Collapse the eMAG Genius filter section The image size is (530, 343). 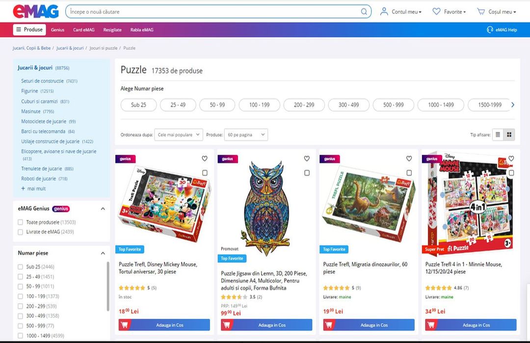click(x=103, y=209)
